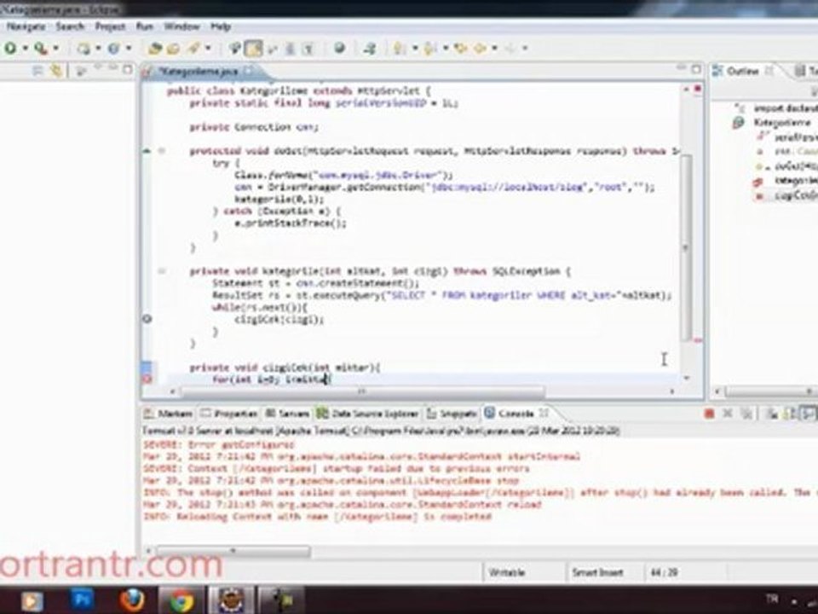
Task: Open the Project menu
Action: coord(110,26)
